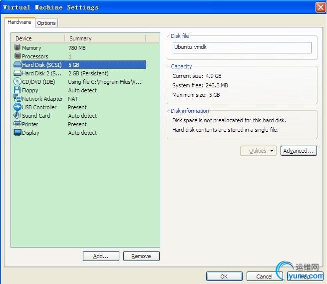Click the Printer device icon
The image size is (327, 284).
click(17, 124)
